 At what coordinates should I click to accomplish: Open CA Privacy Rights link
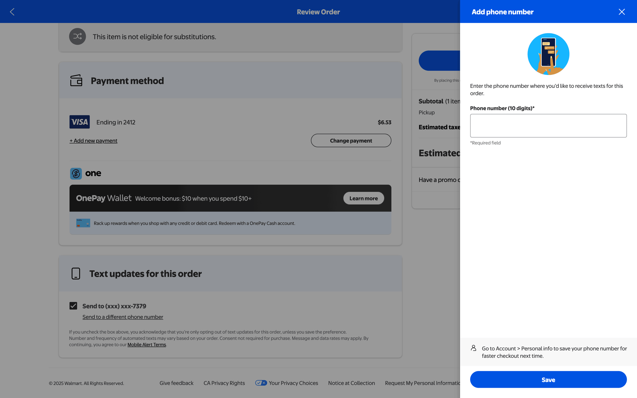coord(224,383)
